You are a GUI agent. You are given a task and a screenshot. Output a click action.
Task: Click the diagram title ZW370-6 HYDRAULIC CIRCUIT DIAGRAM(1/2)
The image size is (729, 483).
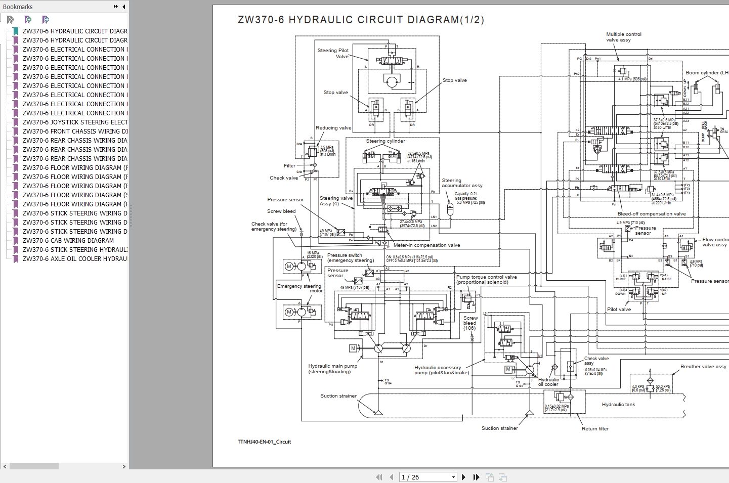click(361, 20)
